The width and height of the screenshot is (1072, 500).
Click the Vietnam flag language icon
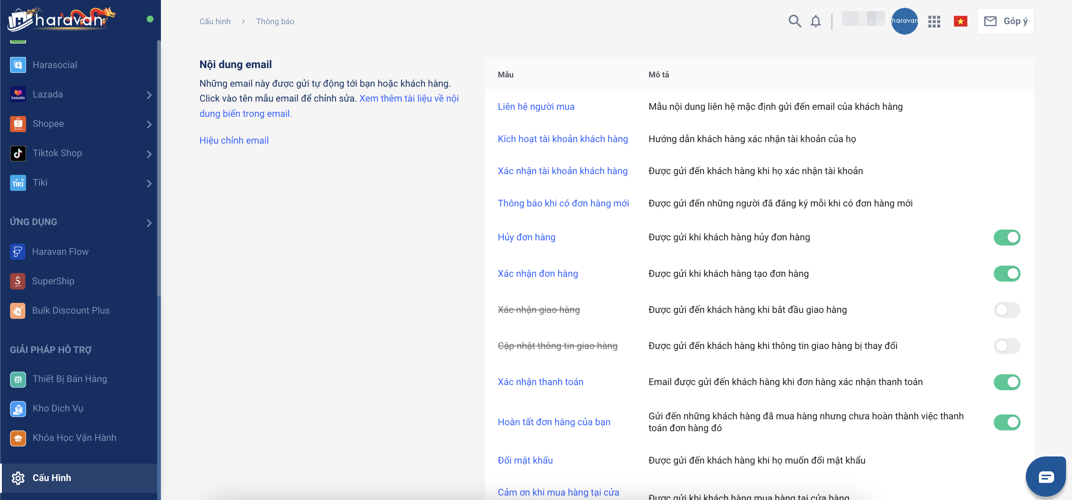960,21
